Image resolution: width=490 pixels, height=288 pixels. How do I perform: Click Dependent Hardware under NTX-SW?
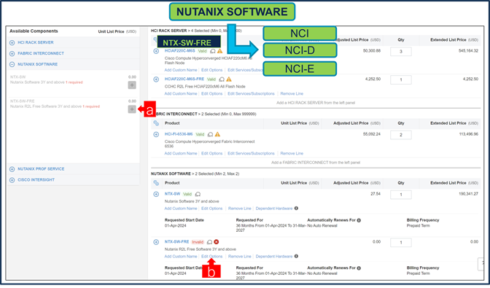tap(273, 209)
